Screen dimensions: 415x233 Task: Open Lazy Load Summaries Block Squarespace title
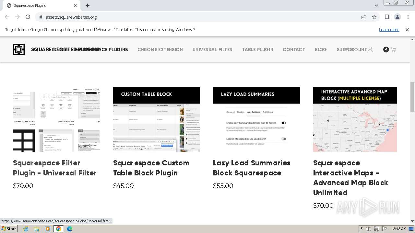[x=252, y=168]
